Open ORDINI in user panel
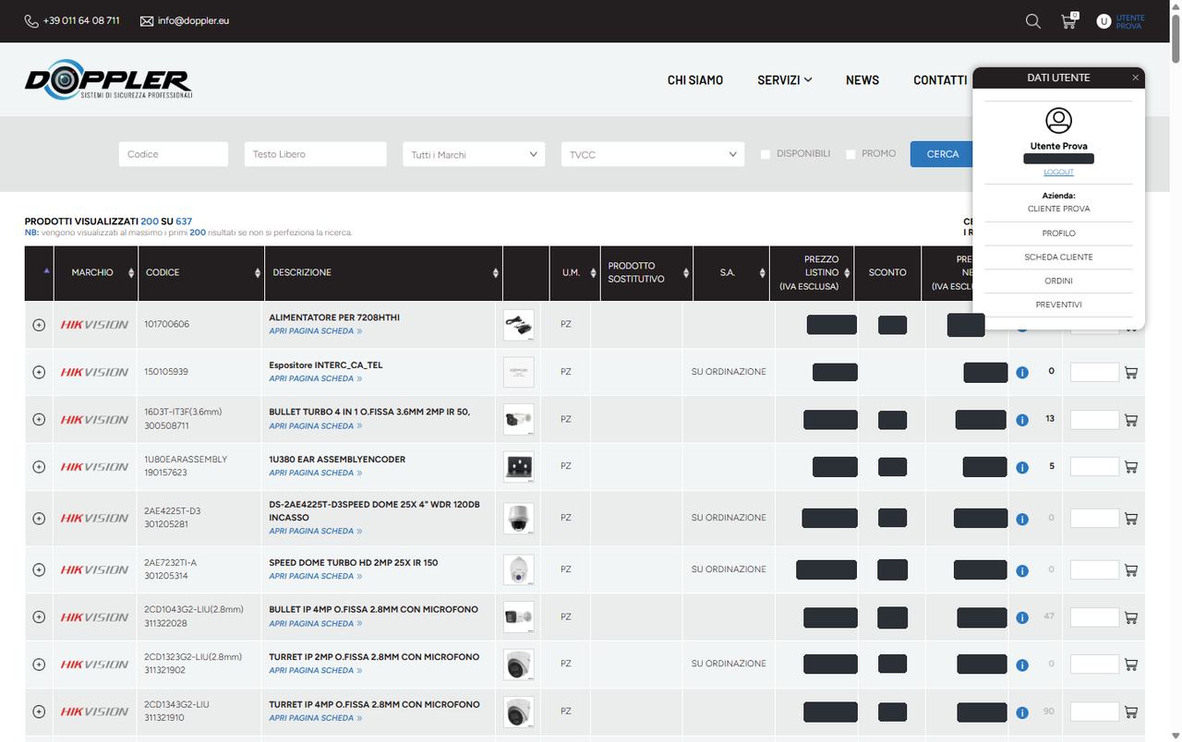The height and width of the screenshot is (742, 1182). pyautogui.click(x=1058, y=281)
